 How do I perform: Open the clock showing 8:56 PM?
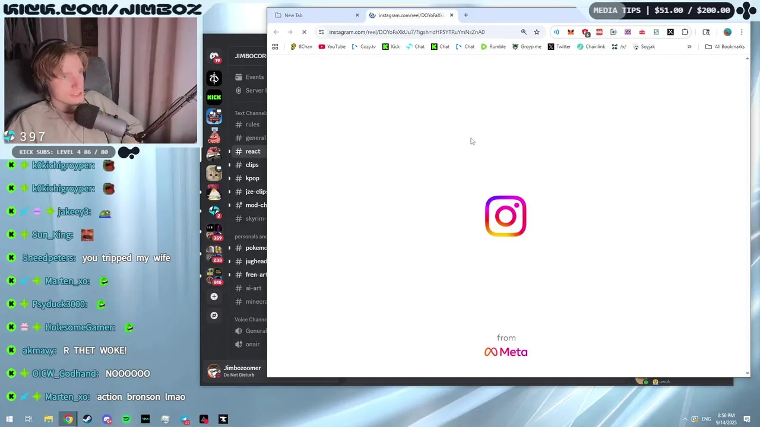(x=726, y=419)
